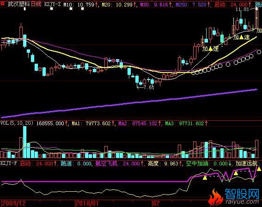This screenshot has height=207, width=262.
Task: Click the 11.81 high price label
Action: [242, 9]
